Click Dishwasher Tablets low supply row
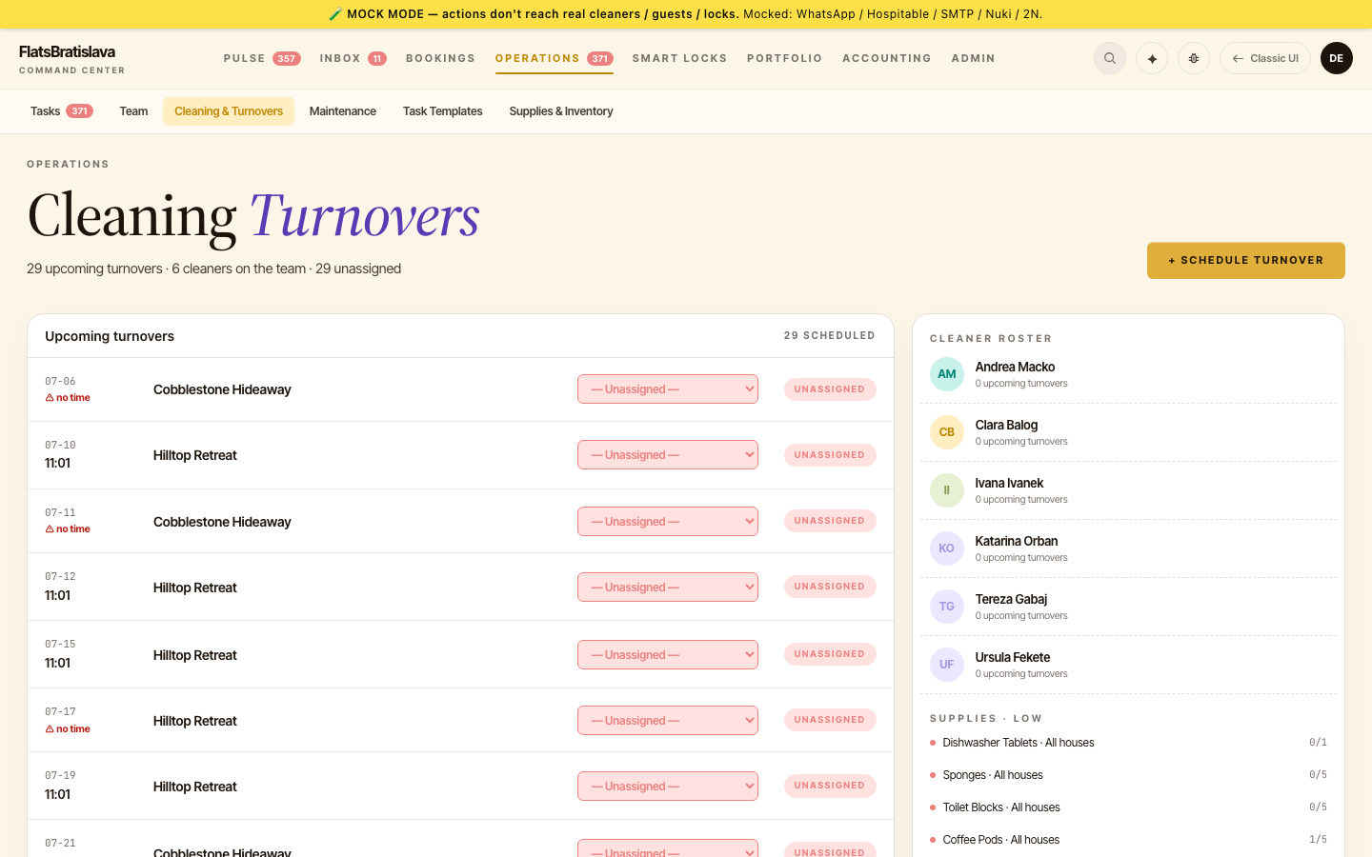Screen dimensions: 1372x857 (x=1128, y=743)
